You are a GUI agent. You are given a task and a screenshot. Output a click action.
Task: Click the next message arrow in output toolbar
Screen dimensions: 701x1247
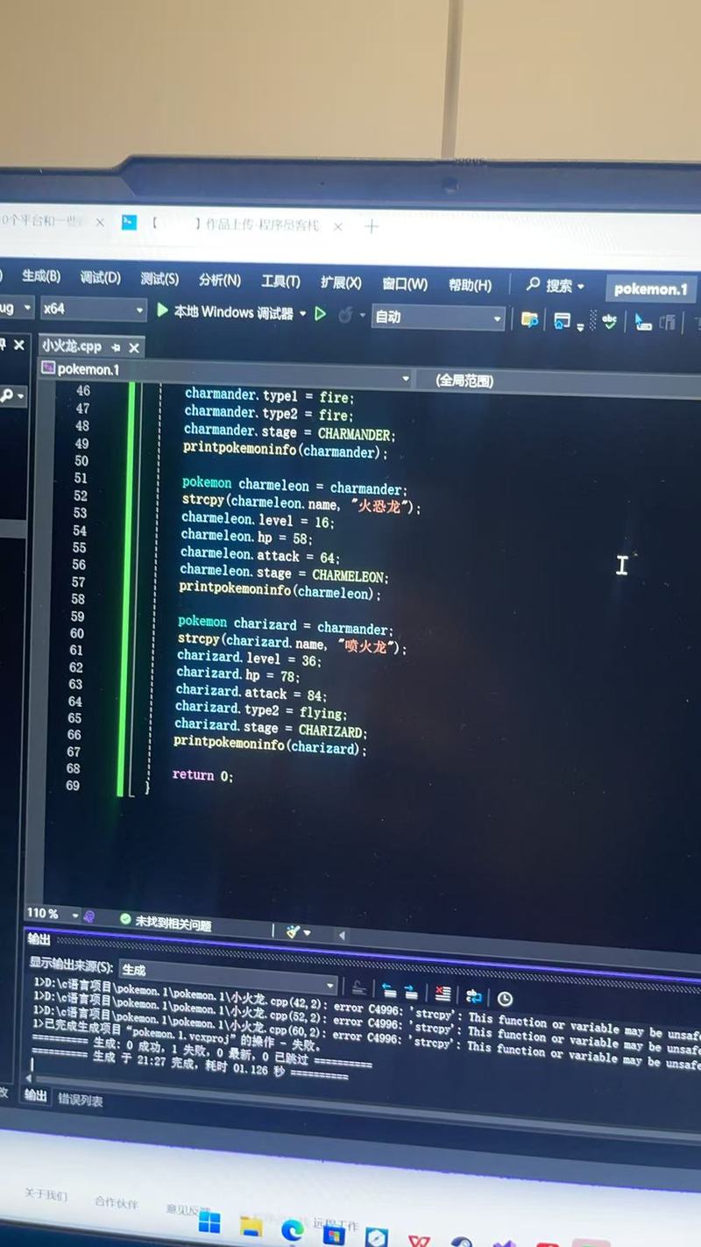(413, 993)
